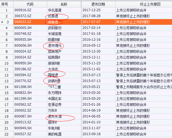Click the 终止上市原因 column header
The height and width of the screenshot is (138, 172).
pyautogui.click(x=144, y=4)
